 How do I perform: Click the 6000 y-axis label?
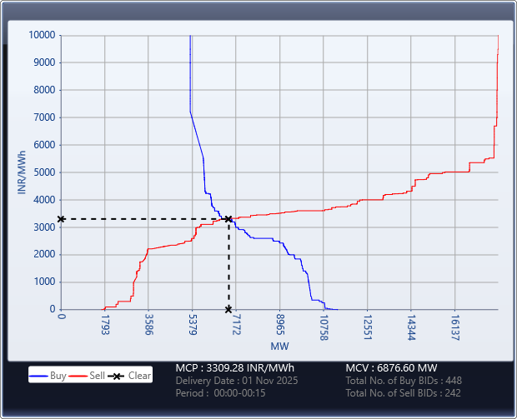[x=44, y=145]
